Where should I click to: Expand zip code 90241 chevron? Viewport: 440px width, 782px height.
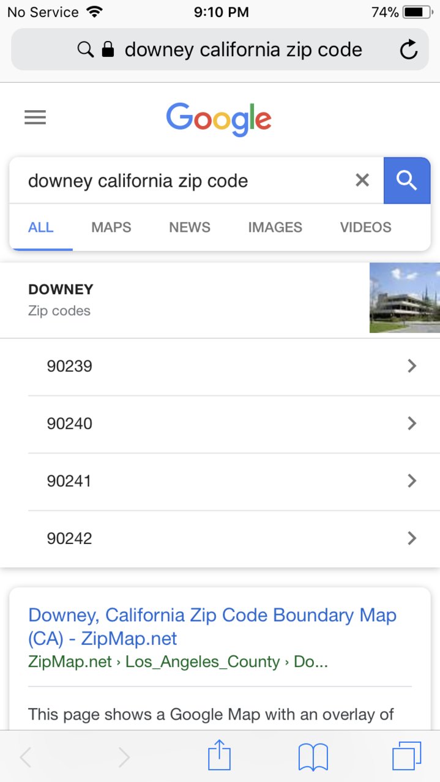click(412, 481)
